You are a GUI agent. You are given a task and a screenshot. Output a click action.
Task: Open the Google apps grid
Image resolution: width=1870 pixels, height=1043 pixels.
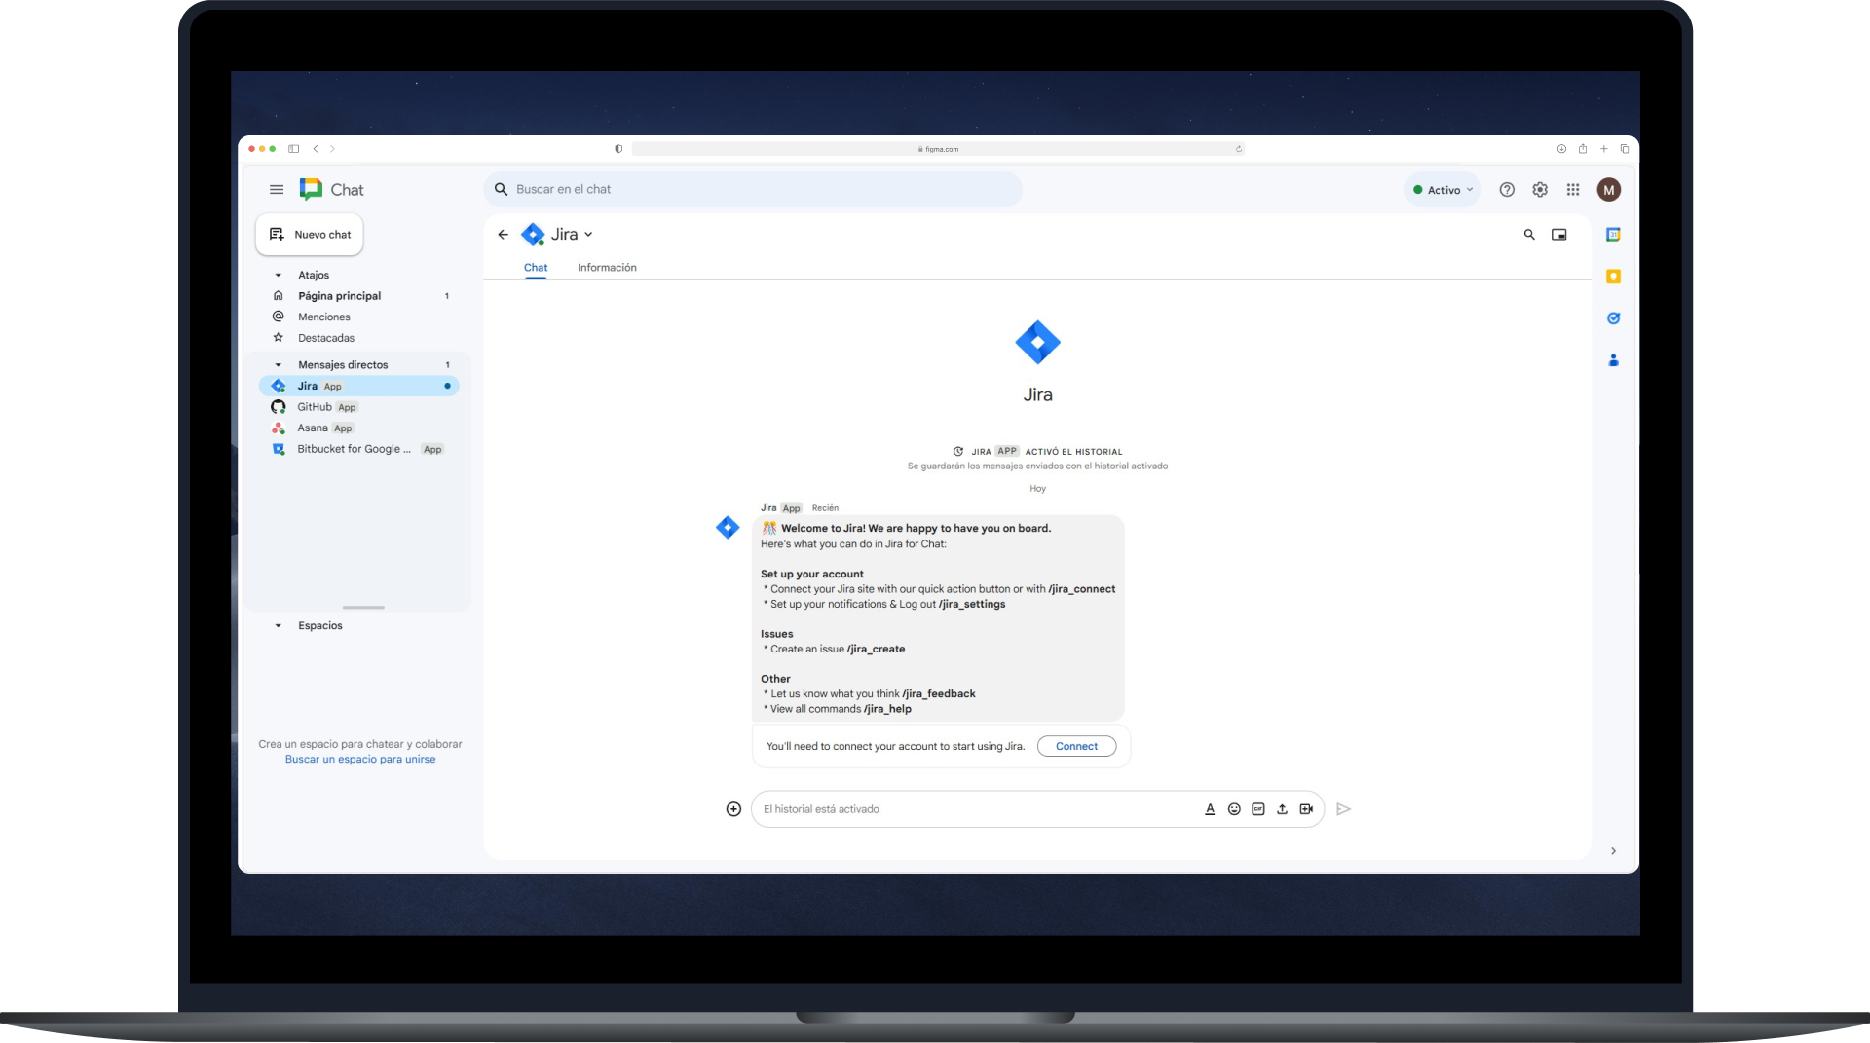1573,190
